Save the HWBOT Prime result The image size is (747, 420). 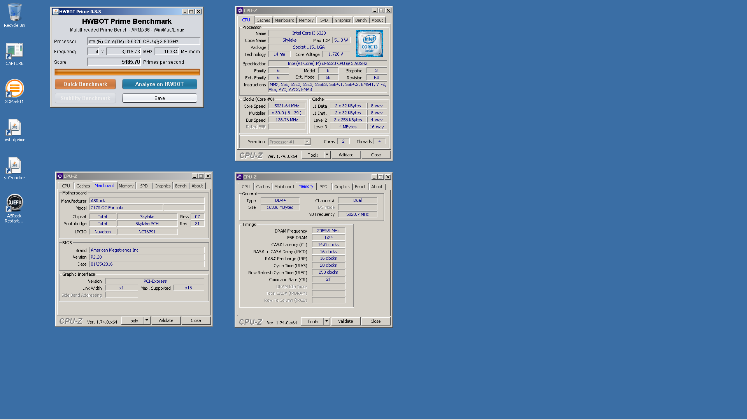point(160,98)
